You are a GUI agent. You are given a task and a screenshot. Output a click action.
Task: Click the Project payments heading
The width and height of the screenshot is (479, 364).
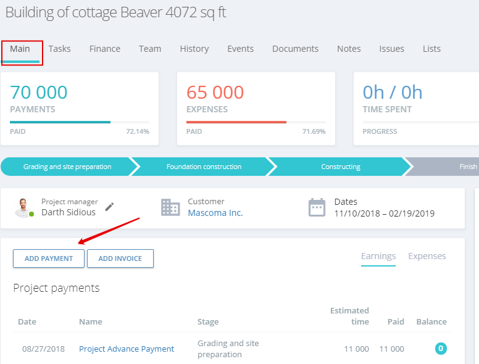[x=56, y=288]
